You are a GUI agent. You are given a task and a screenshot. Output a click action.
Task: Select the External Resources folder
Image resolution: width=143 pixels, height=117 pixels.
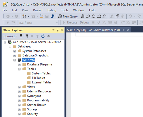(39, 91)
